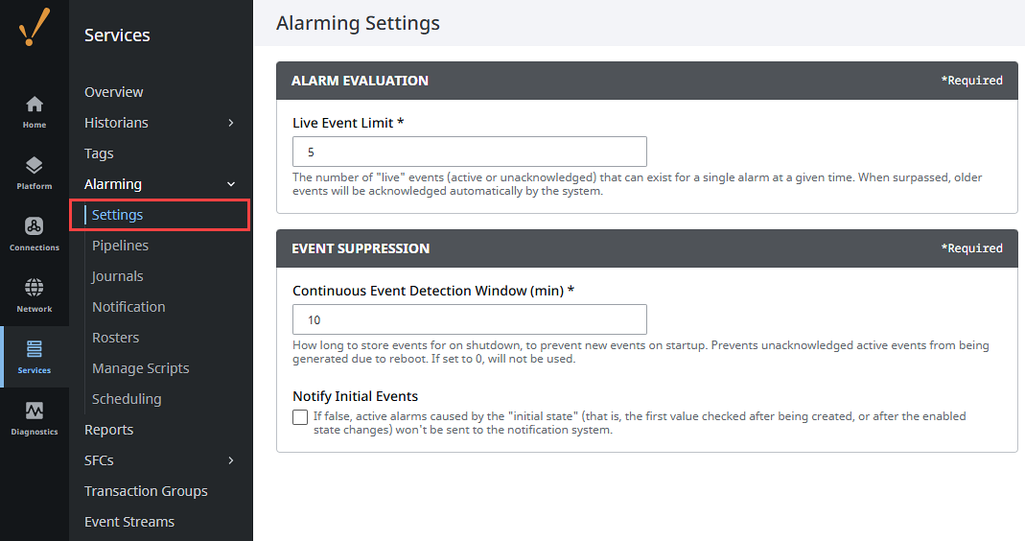Open the Journals menu item
Viewport: 1025px width, 541px height.
coord(117,276)
